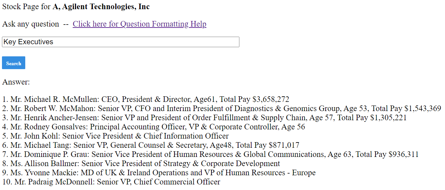Select the Agilent Technologies, Inc heading text
Viewport: 445px width, 190px height.
[101, 7]
